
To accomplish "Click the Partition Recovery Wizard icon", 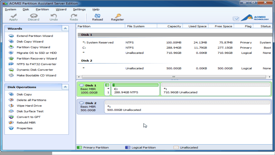I will pos(11,58).
